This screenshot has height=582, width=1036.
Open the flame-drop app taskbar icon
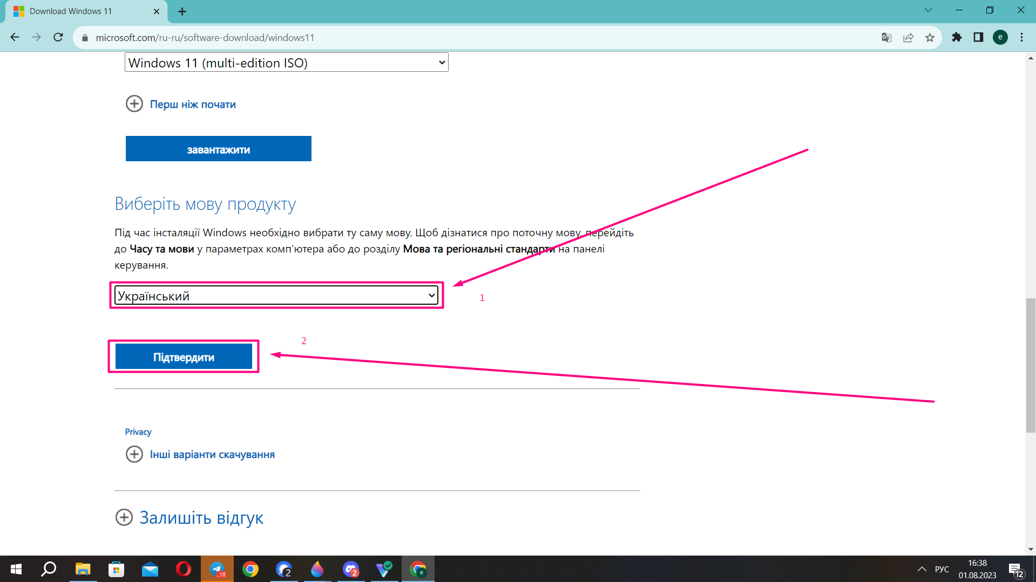coord(317,569)
